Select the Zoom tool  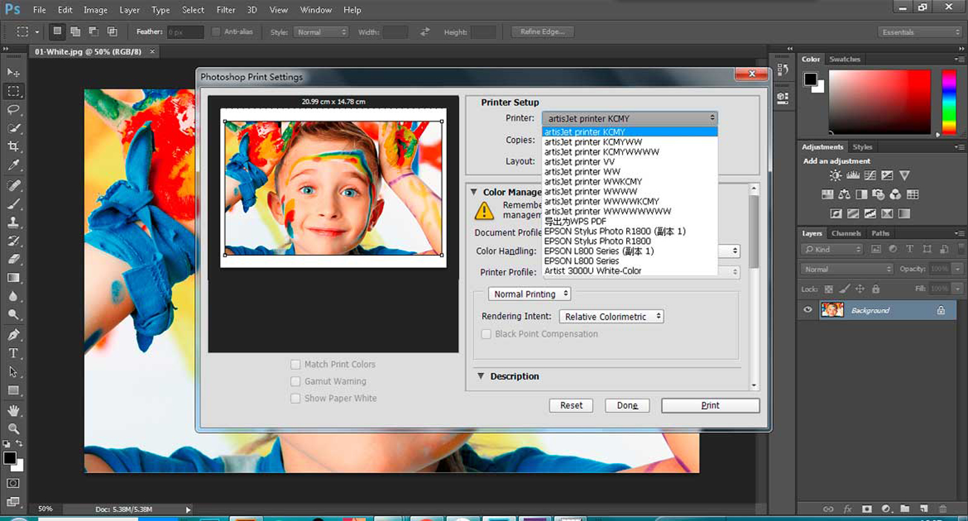click(13, 429)
